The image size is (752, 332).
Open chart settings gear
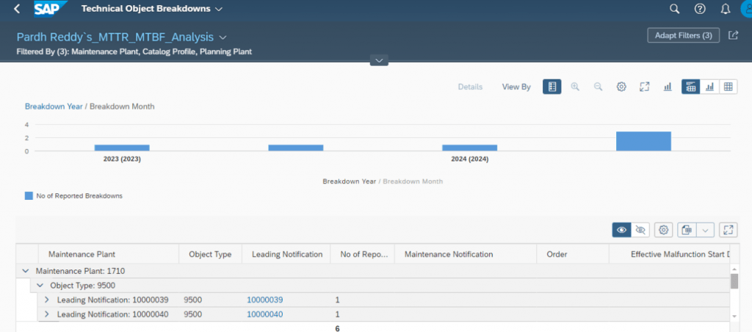pyautogui.click(x=621, y=87)
